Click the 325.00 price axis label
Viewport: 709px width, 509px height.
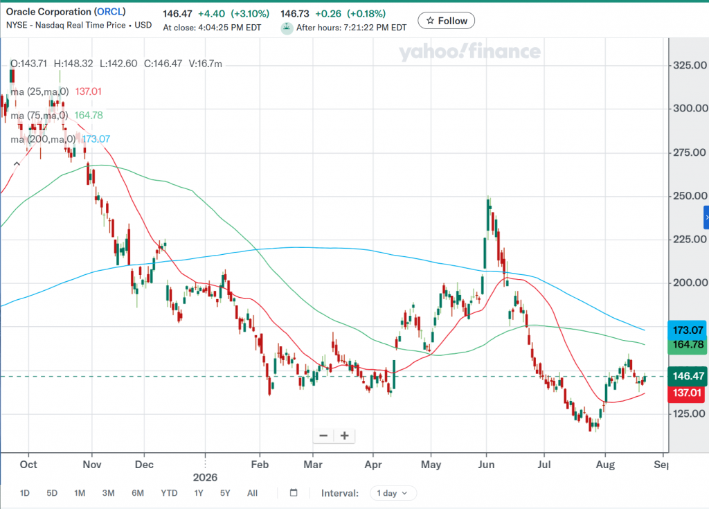click(690, 65)
